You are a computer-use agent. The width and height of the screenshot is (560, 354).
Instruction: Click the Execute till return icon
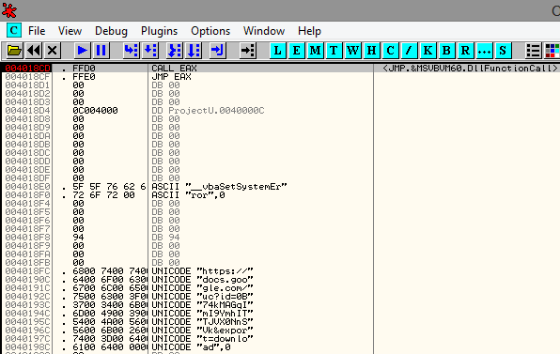click(217, 51)
